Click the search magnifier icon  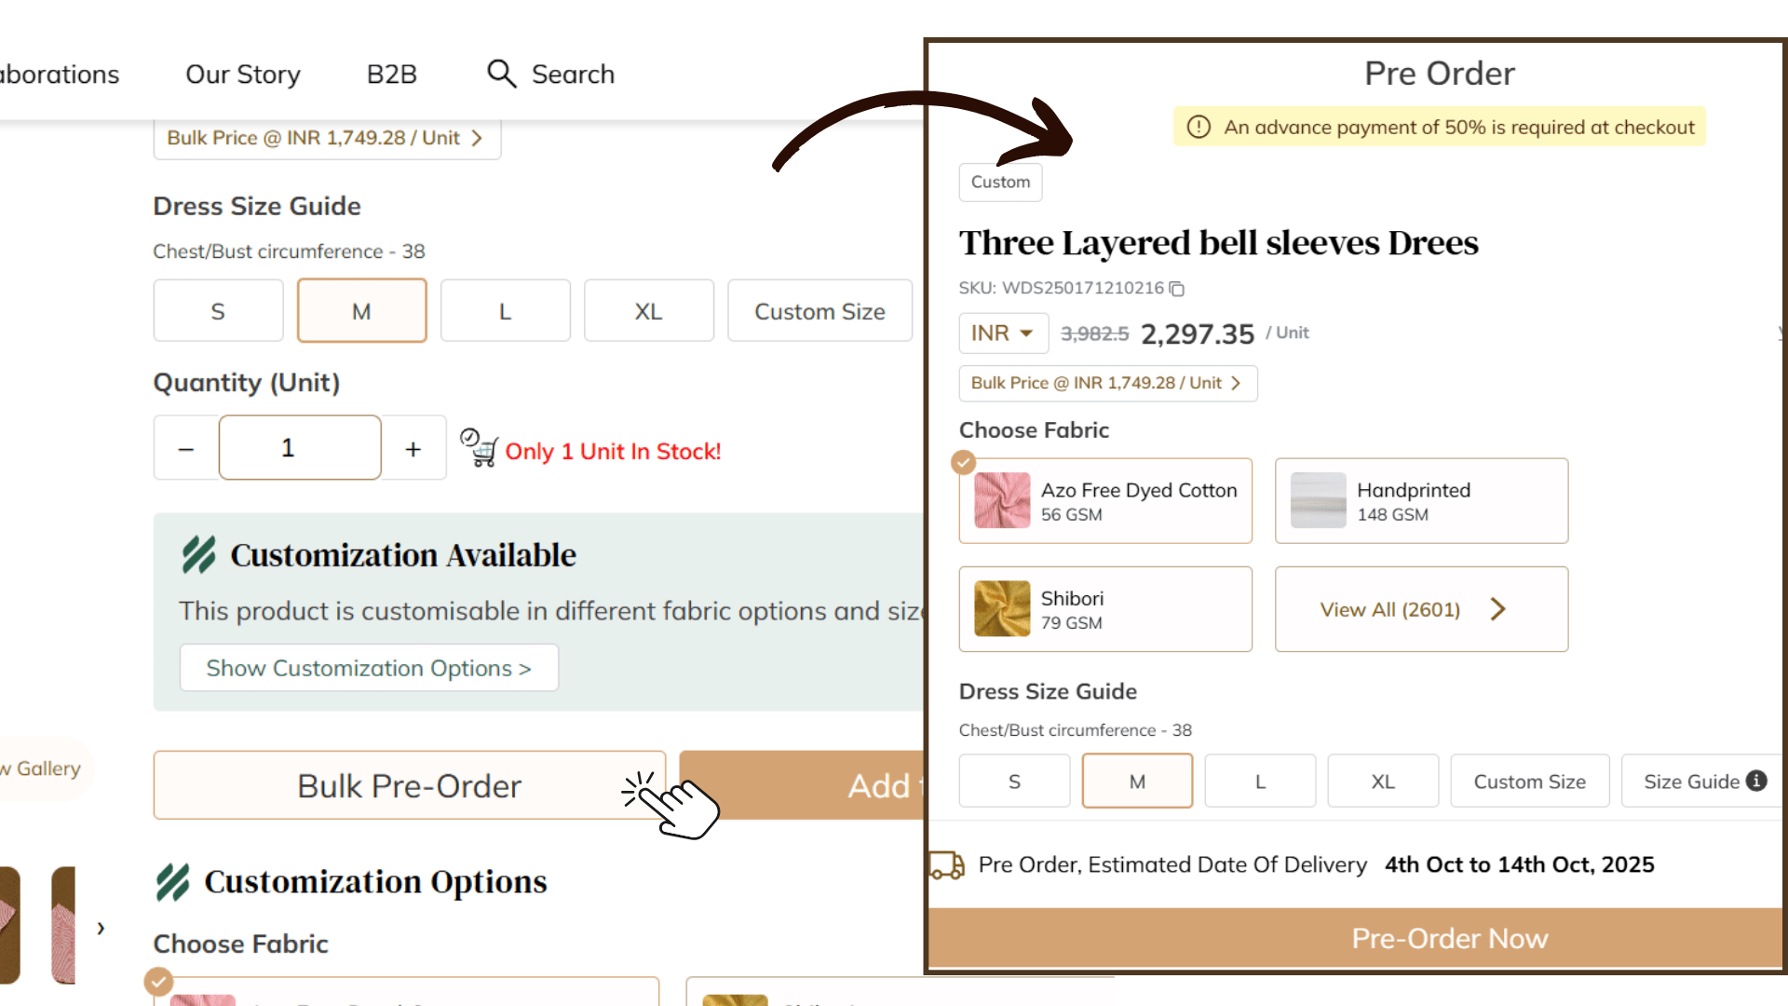[x=501, y=74]
